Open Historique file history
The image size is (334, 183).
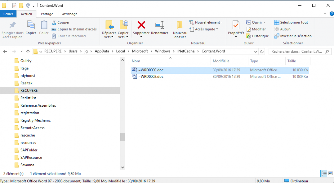(x=257, y=36)
